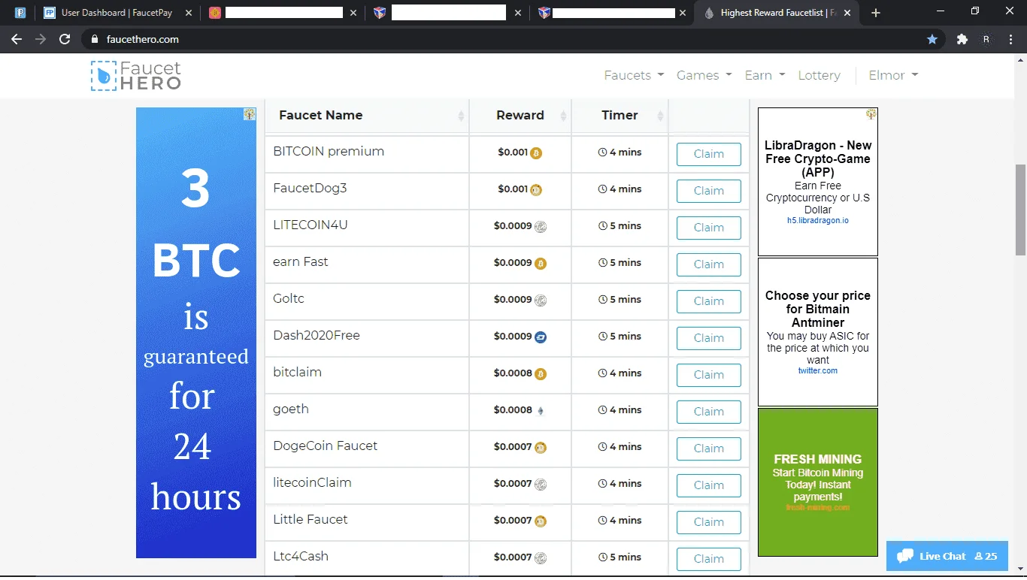Claim the BITCOIN premium faucet
Viewport: 1027px width, 580px height.
coord(709,154)
